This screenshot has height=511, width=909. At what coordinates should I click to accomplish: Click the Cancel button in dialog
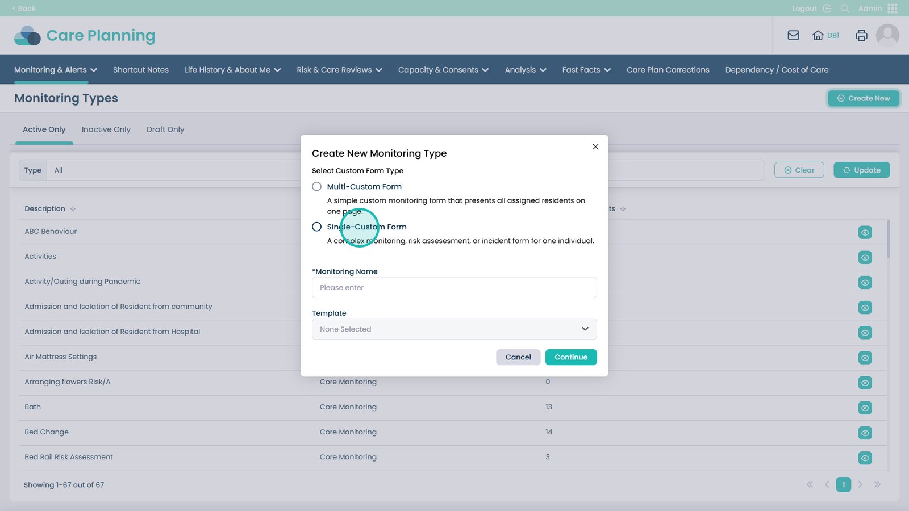(x=518, y=357)
